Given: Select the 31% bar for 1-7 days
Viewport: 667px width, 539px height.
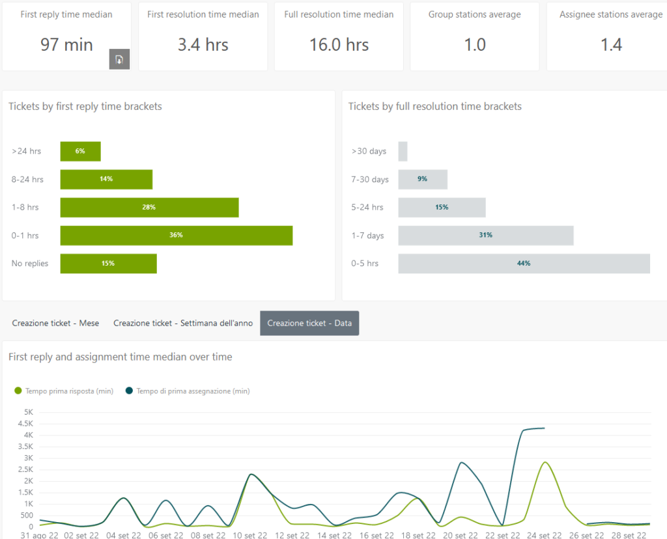Looking at the screenshot, I should coord(485,236).
